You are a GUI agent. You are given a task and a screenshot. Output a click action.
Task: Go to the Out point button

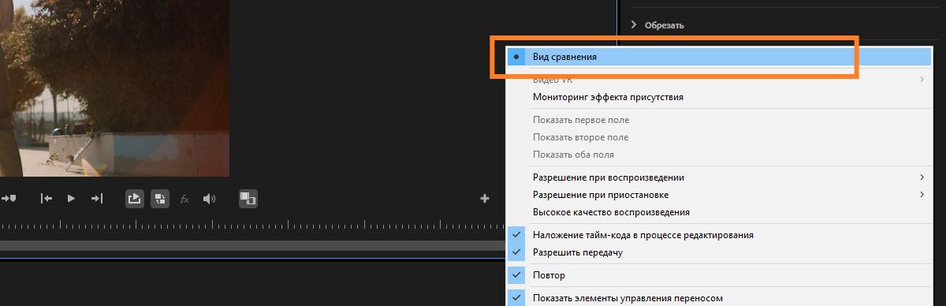coord(97,199)
